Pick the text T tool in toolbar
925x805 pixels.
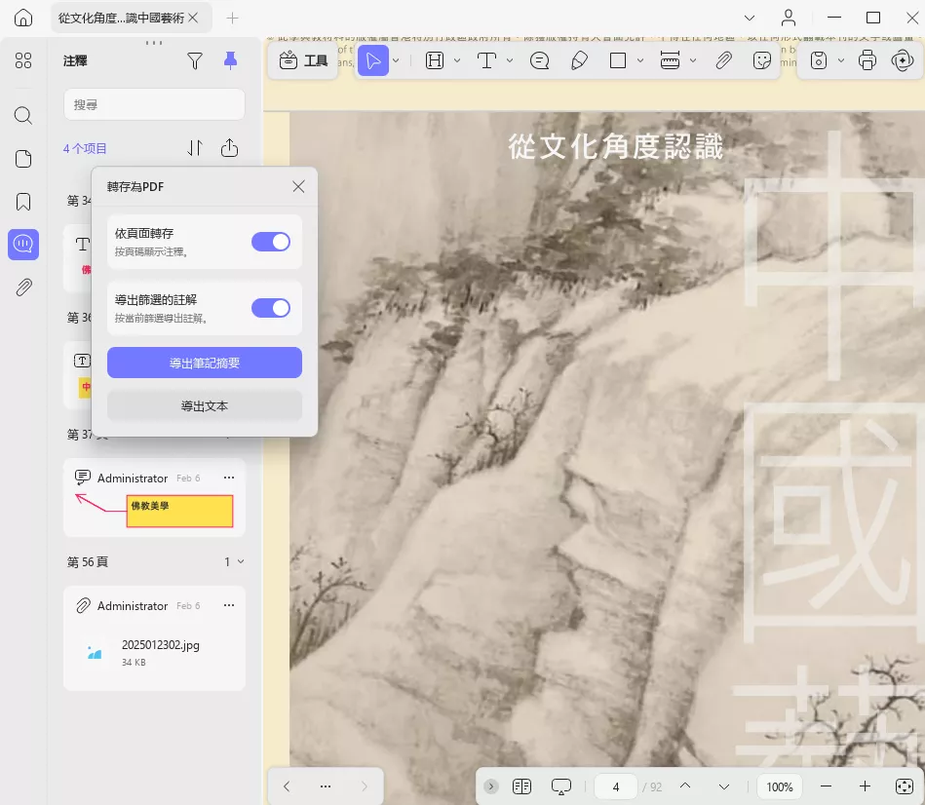click(486, 60)
